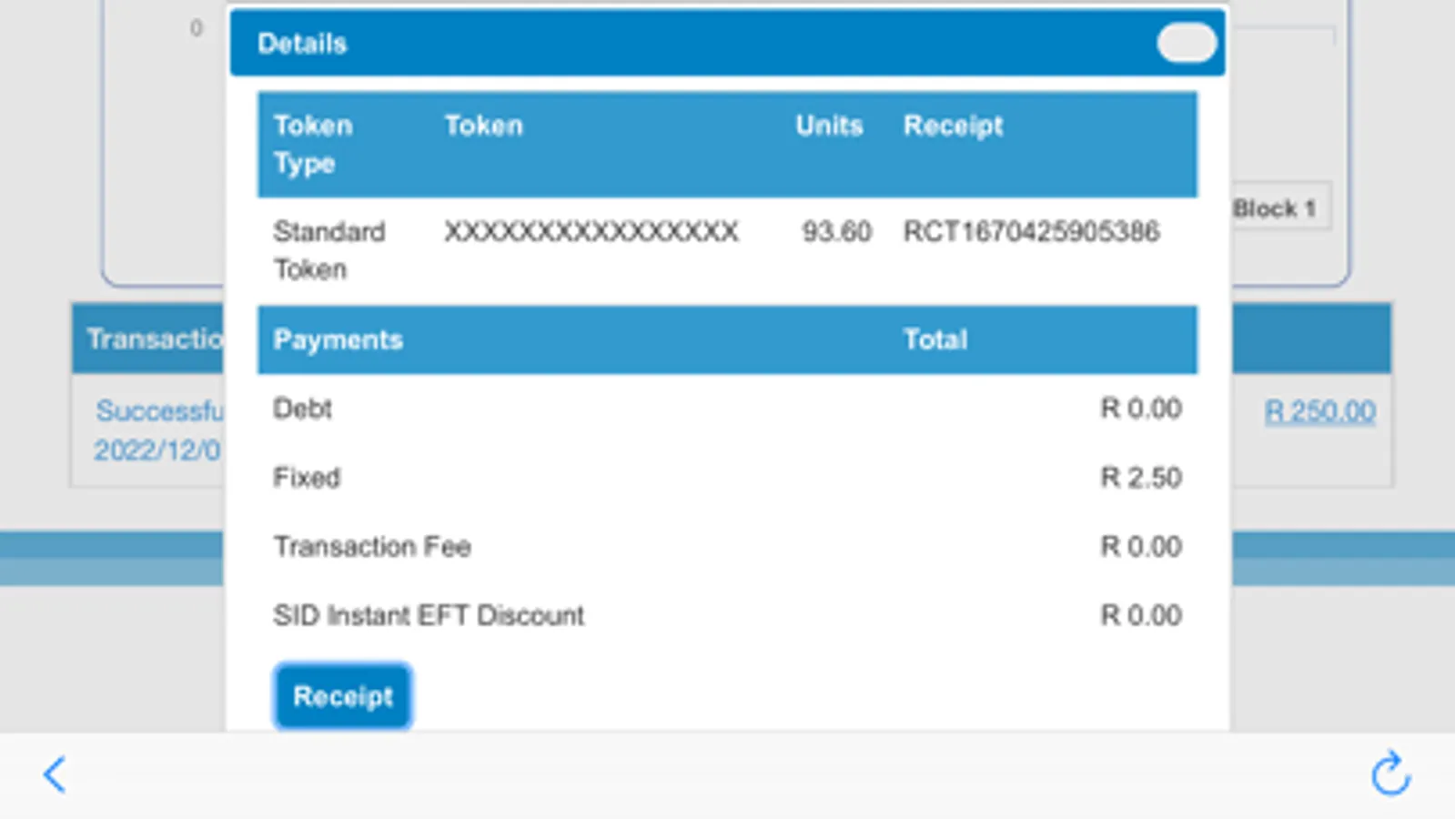Select the Standard Token type cell
The height and width of the screenshot is (819, 1455).
(x=329, y=250)
